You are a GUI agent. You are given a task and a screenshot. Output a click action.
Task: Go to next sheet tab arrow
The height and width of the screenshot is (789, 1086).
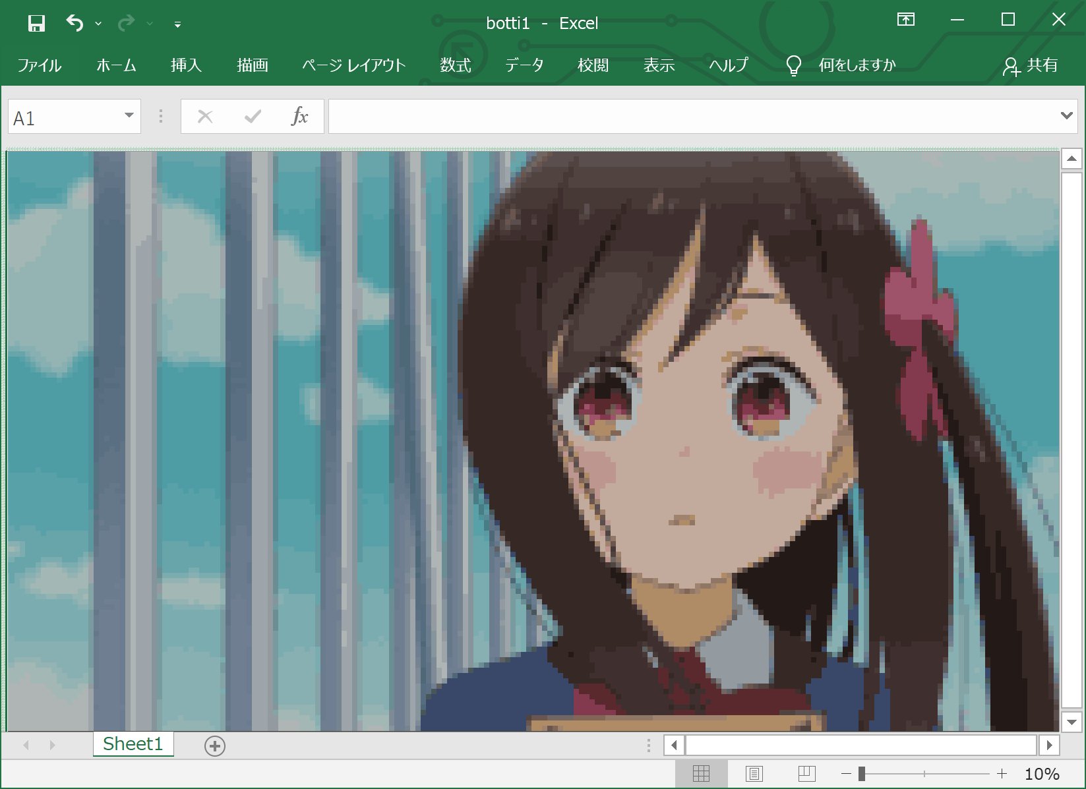pyautogui.click(x=52, y=745)
